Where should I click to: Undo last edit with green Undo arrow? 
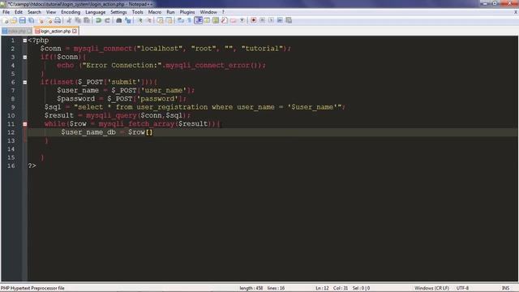pyautogui.click(x=98, y=20)
